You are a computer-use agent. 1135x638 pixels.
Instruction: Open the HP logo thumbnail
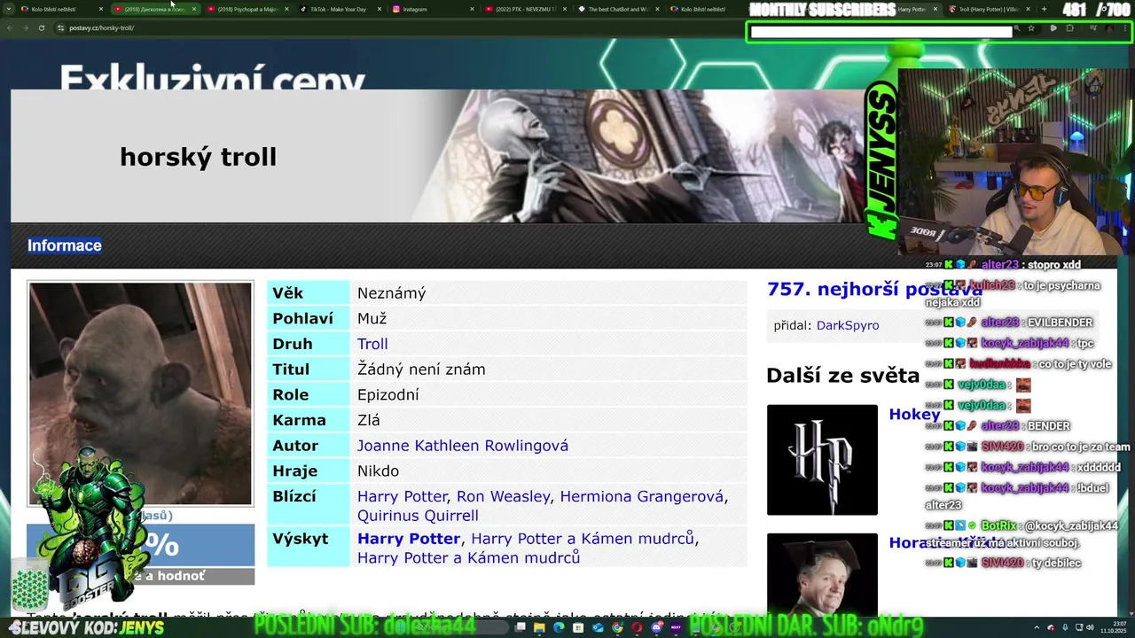pyautogui.click(x=822, y=460)
